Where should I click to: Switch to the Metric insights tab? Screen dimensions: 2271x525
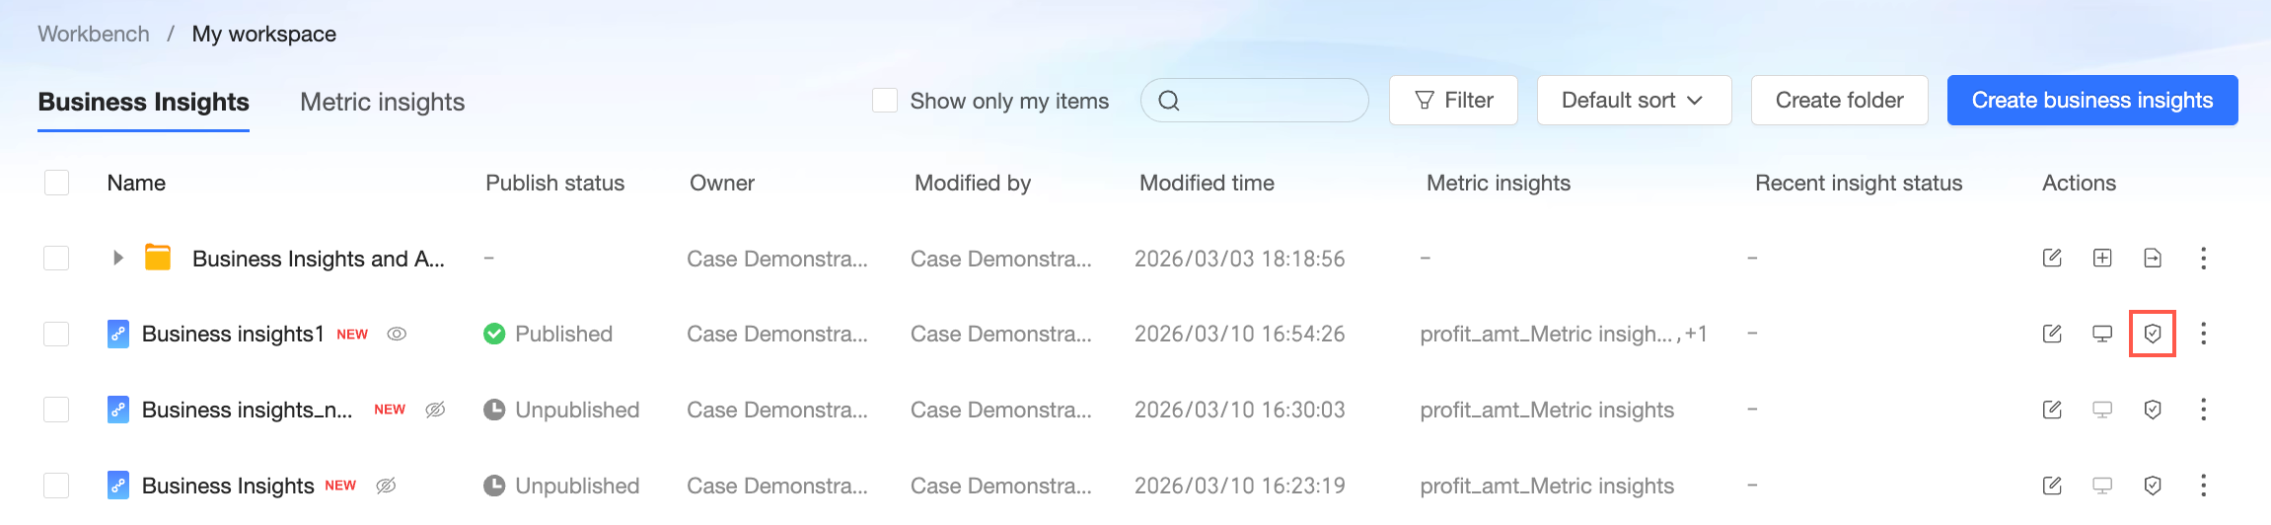(x=382, y=102)
